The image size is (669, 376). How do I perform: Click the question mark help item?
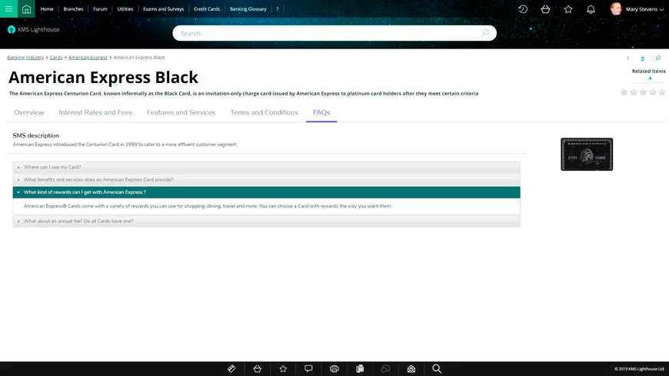pos(278,9)
